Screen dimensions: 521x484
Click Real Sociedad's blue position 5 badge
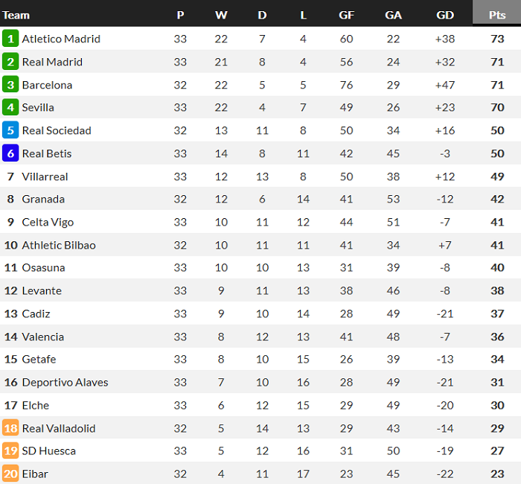(10, 130)
